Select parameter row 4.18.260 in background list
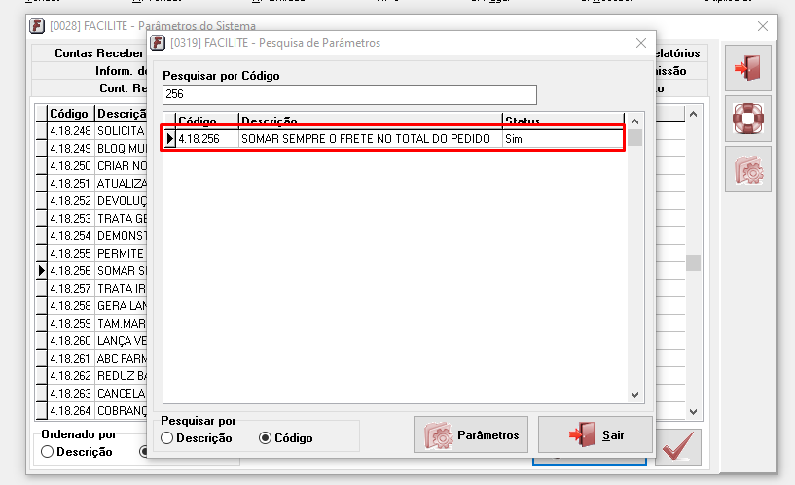Viewport: 795px width, 485px height. tap(91, 341)
